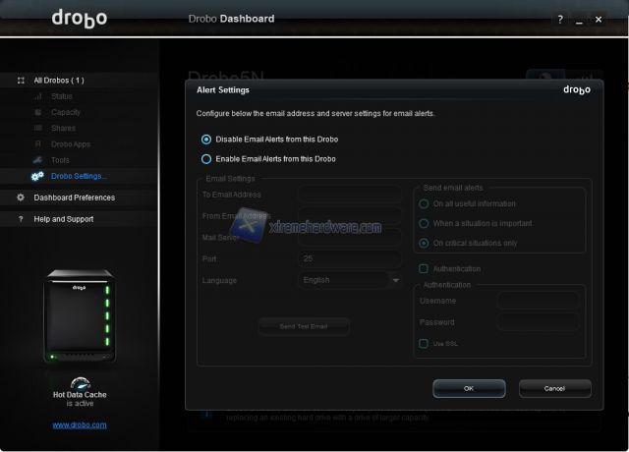Screen dimensions: 629x452
Task: Collapse the All Drobos tree item
Action: click(21, 80)
